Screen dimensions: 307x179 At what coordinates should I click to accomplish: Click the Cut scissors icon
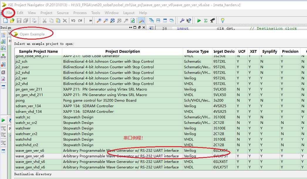point(45,21)
